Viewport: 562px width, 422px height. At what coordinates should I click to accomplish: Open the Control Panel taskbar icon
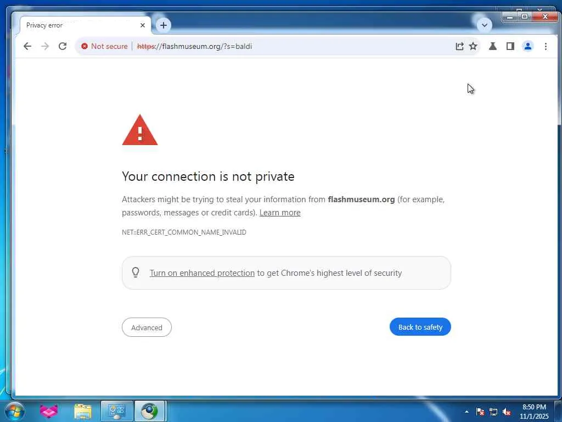click(x=116, y=411)
